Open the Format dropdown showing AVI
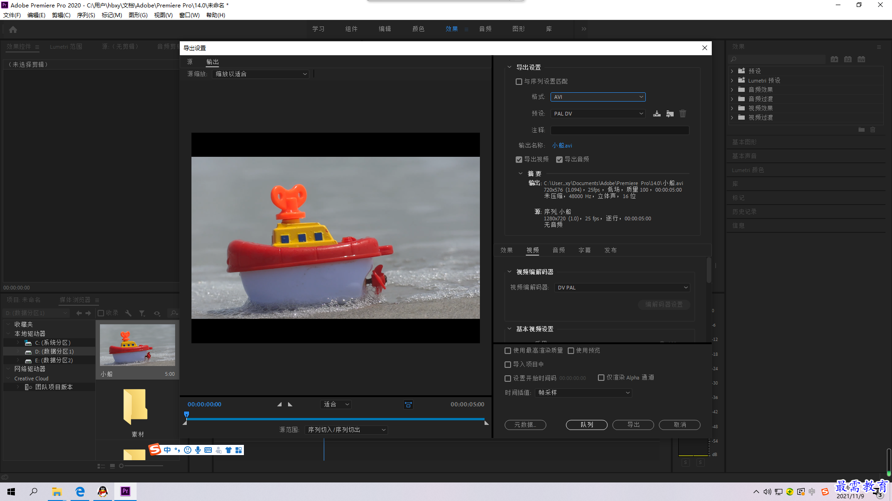This screenshot has width=892, height=501. point(598,97)
